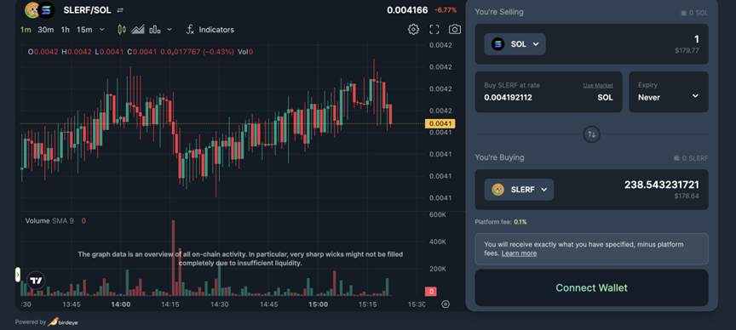Open Learn more link
The height and width of the screenshot is (330, 736).
pos(519,253)
